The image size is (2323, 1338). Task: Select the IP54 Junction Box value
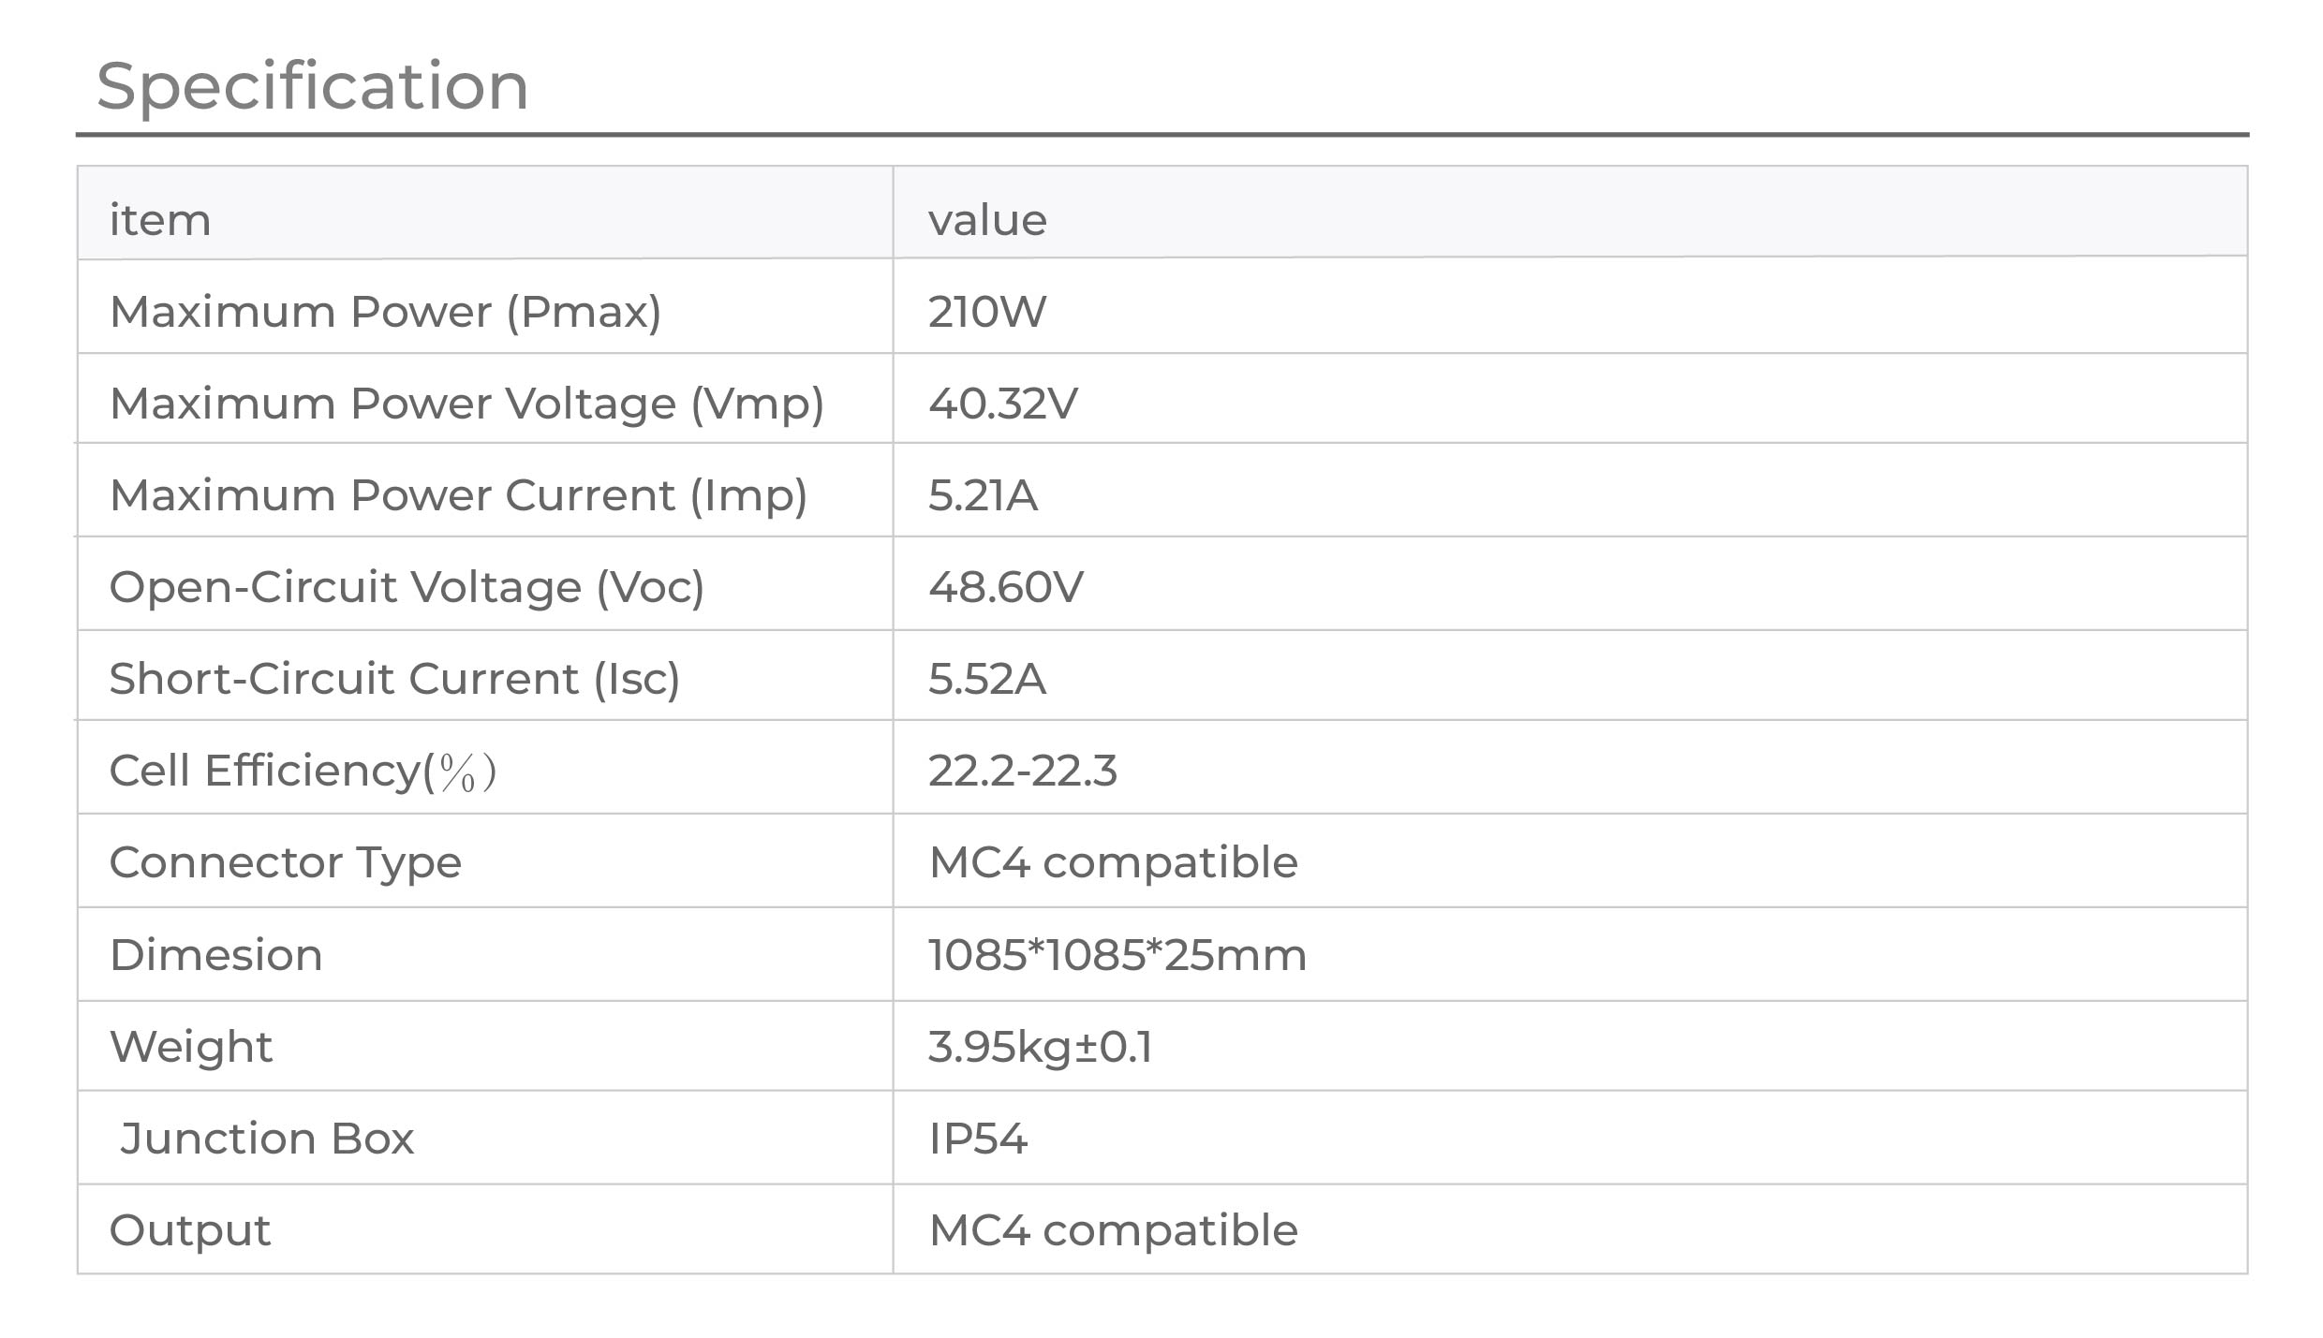[x=978, y=1139]
